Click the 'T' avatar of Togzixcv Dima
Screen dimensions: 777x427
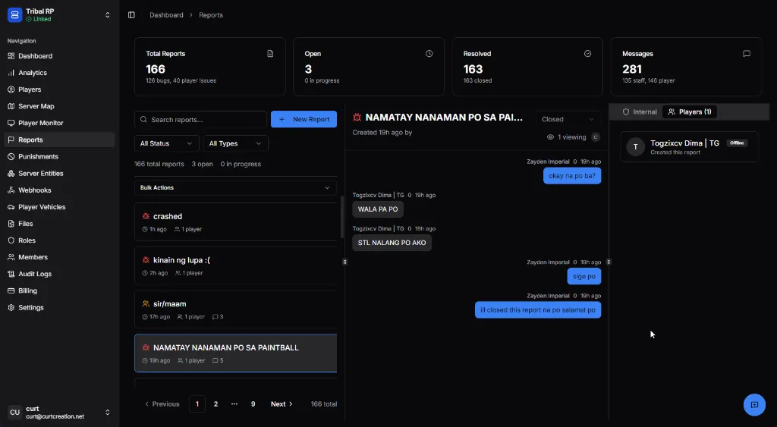tap(635, 146)
